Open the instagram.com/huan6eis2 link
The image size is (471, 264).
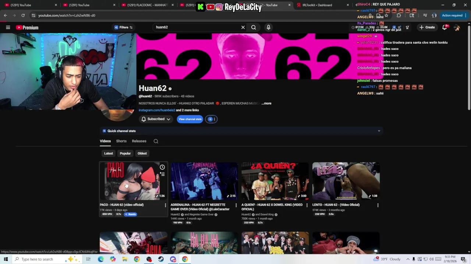[x=157, y=110]
